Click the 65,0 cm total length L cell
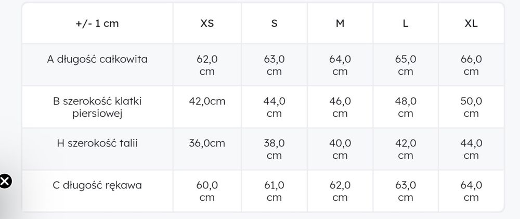520x219 pixels. [x=406, y=65]
